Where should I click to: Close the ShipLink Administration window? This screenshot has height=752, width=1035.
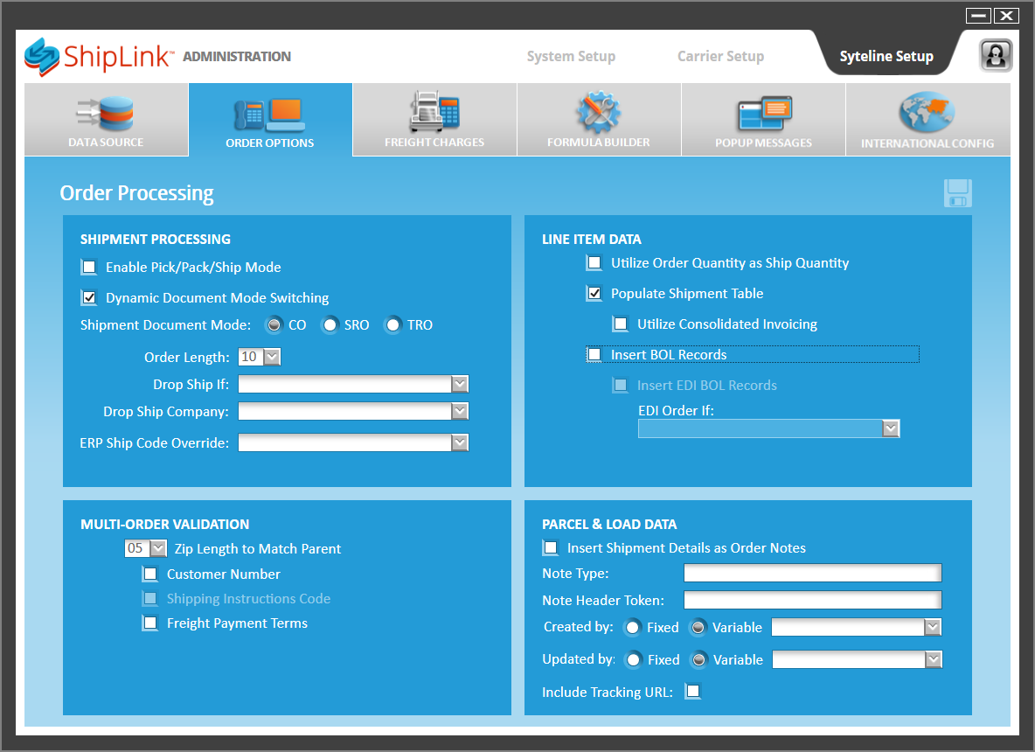click(x=1007, y=15)
